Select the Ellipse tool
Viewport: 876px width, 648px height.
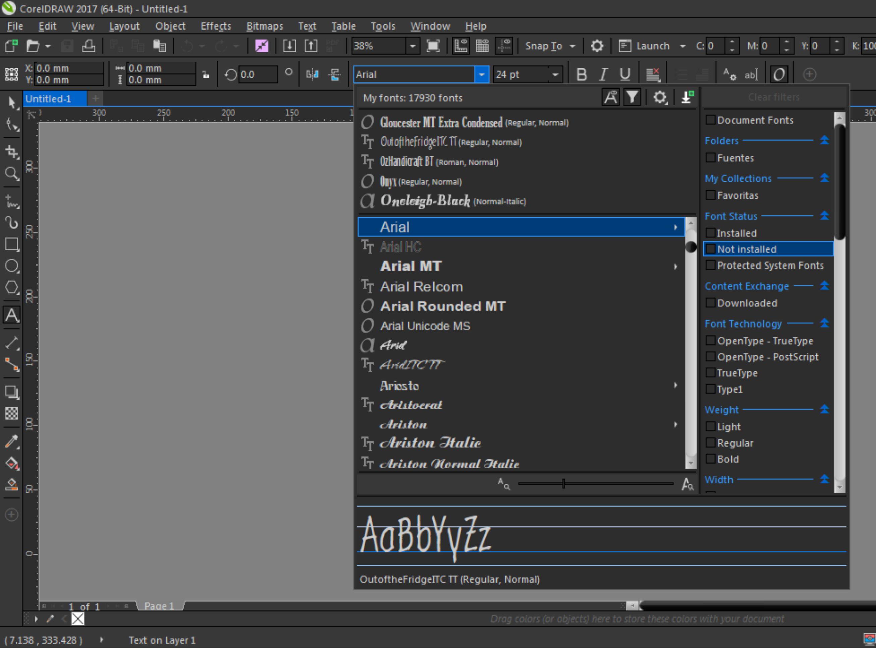coord(12,266)
